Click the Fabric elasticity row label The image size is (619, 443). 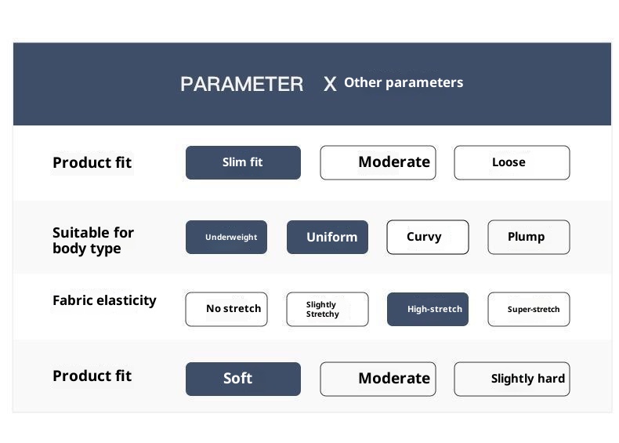[x=104, y=300]
